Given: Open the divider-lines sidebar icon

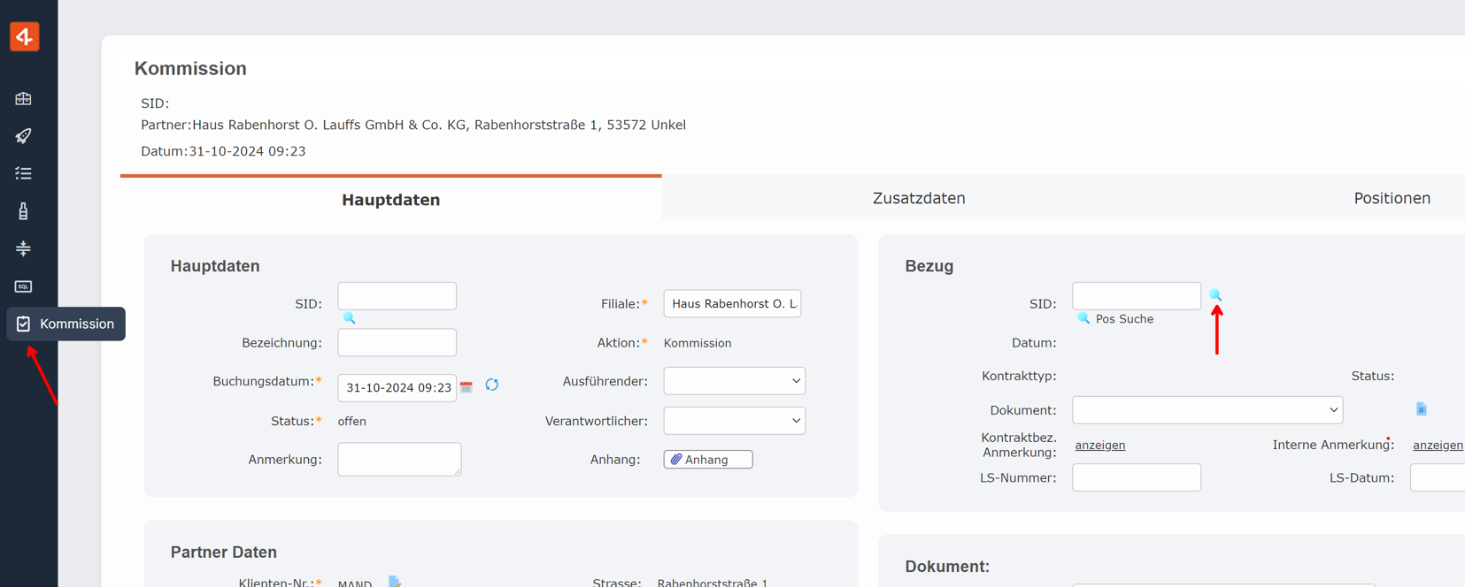Looking at the screenshot, I should click(23, 248).
